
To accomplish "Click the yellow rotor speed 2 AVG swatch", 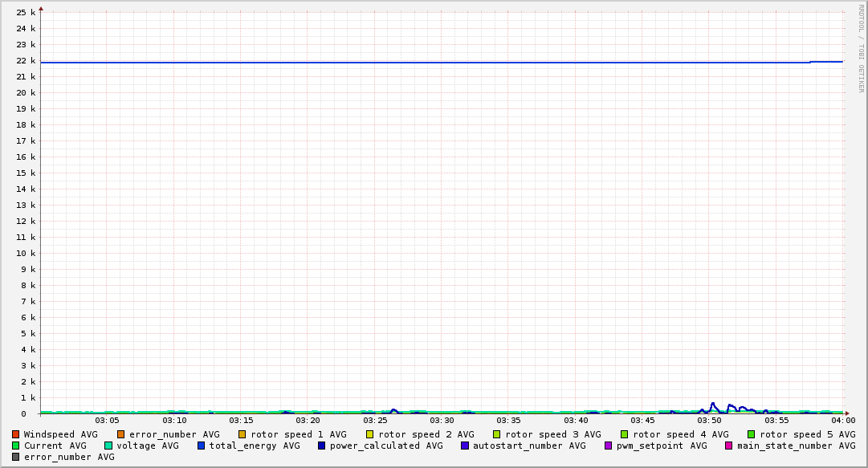I will click(x=370, y=434).
